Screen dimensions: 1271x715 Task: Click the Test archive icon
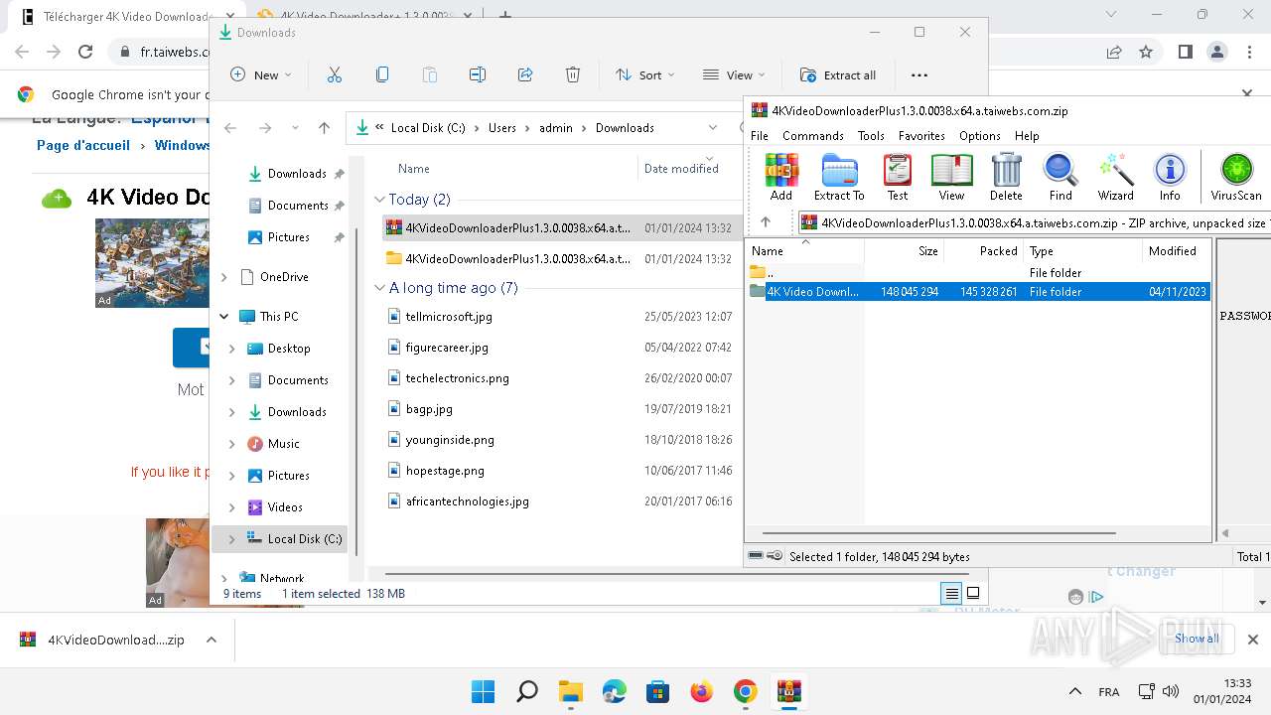897,177
